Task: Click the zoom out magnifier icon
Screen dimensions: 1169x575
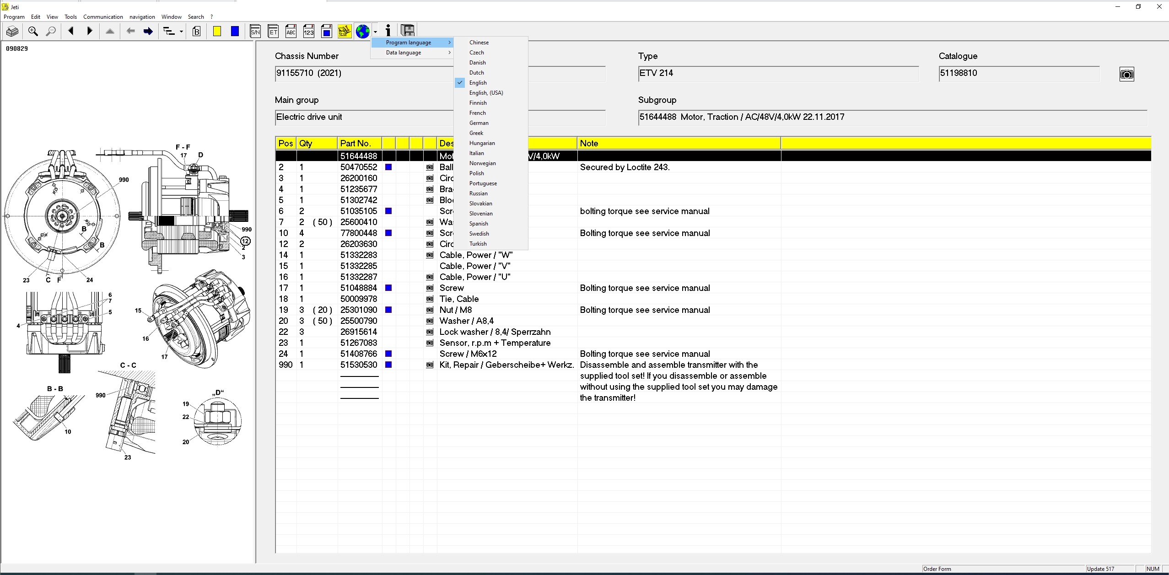Action: [x=51, y=32]
